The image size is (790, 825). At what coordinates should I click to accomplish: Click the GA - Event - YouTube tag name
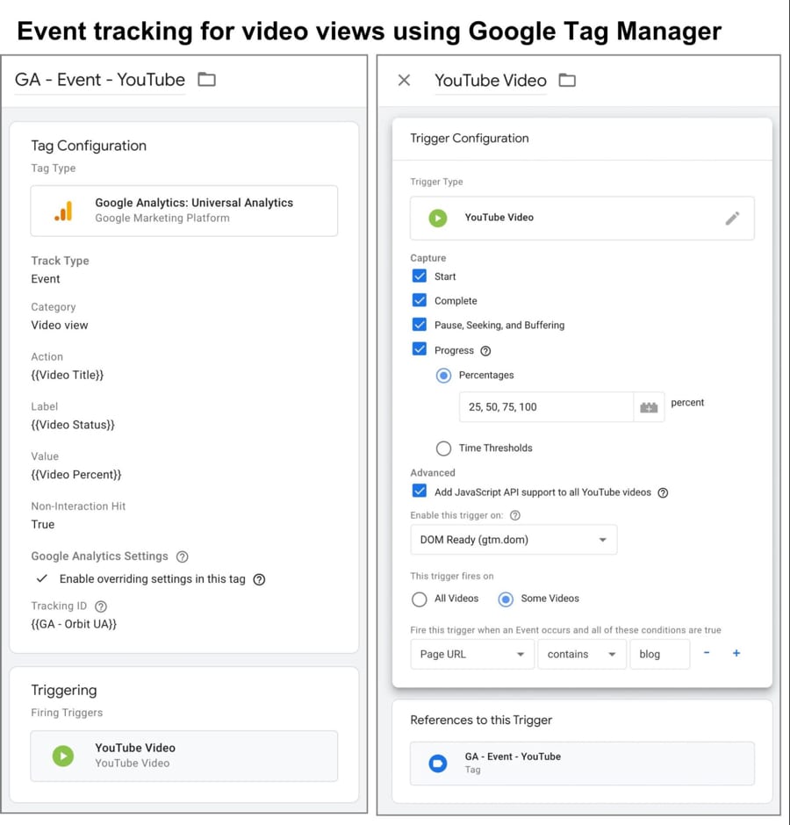[100, 80]
